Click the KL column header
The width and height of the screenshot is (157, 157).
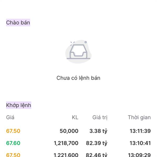pyautogui.click(x=75, y=117)
